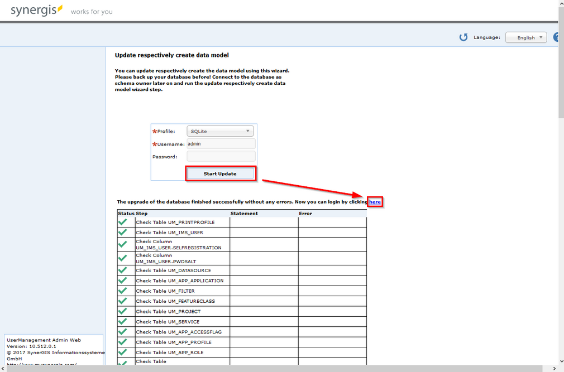Click the green checkmark for Check Table UM_PRINTPROFILE
Image resolution: width=564 pixels, height=372 pixels.
coord(123,222)
